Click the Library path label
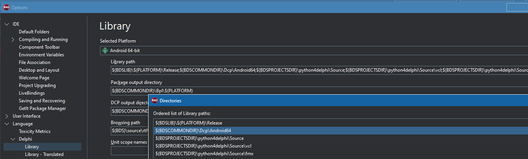 (x=123, y=62)
